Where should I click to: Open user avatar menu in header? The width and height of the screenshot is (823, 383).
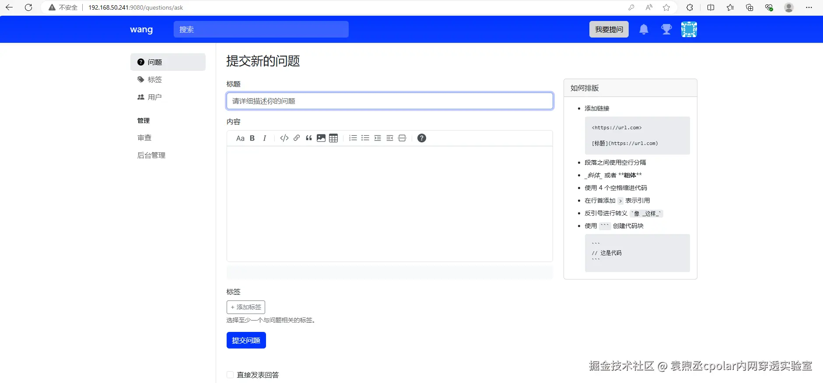689,29
